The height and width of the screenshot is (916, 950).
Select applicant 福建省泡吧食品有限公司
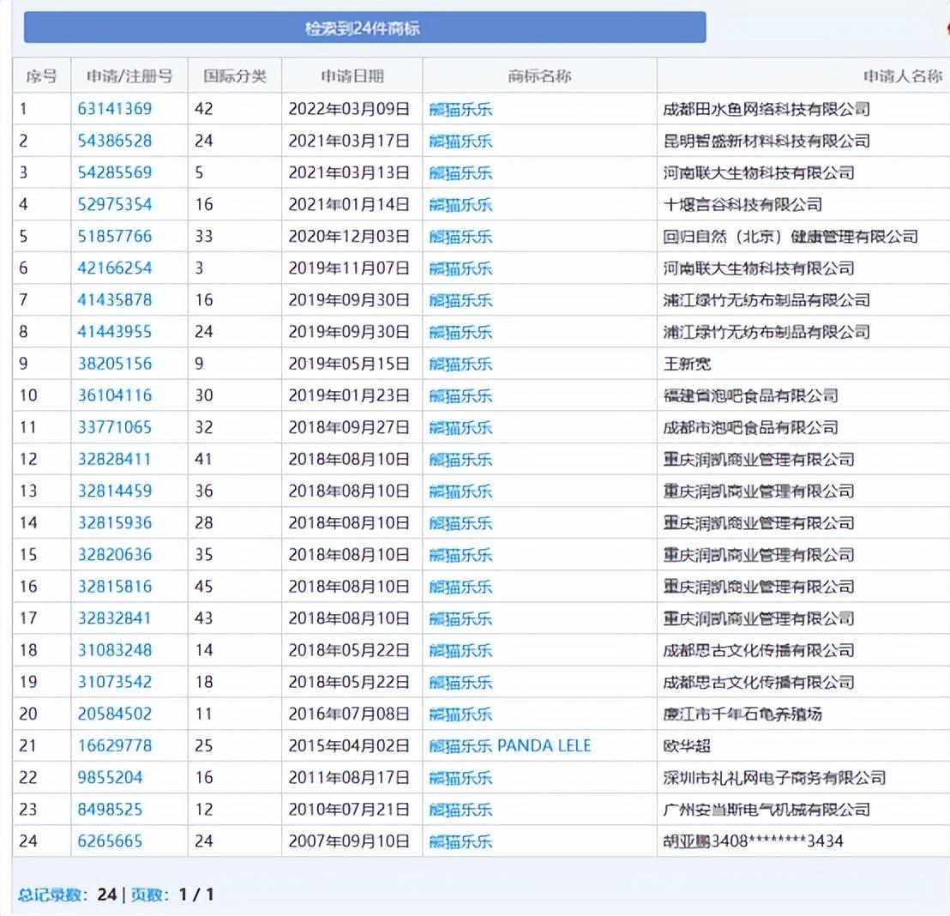[751, 395]
